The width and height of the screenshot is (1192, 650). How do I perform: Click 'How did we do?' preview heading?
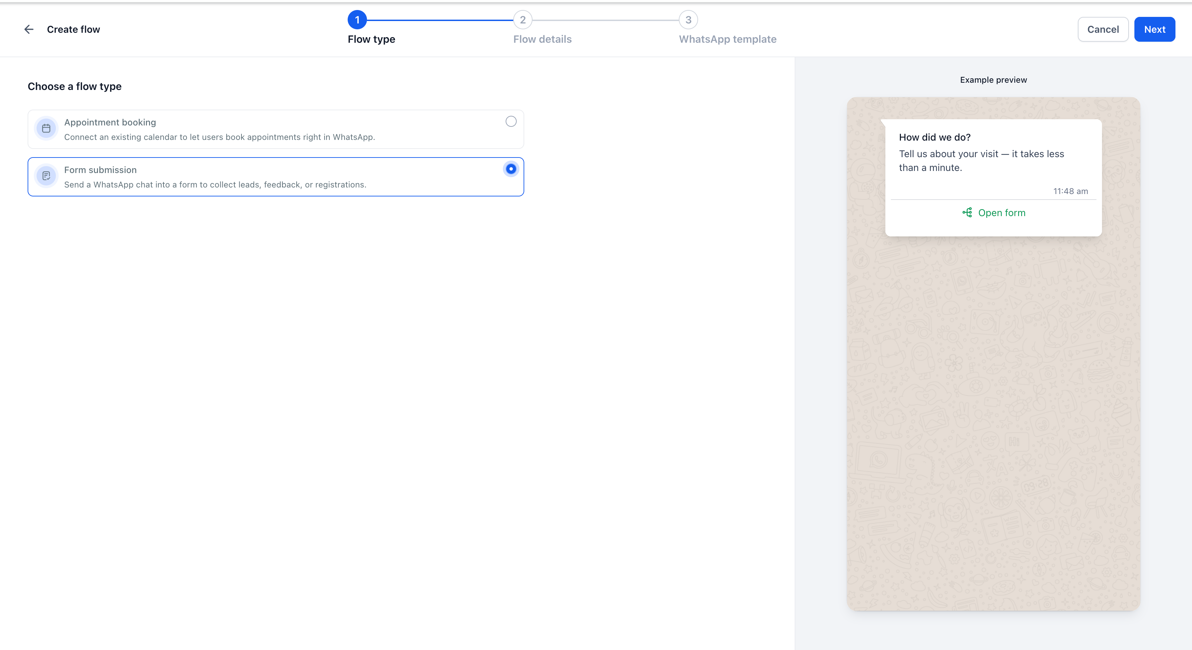[935, 137]
